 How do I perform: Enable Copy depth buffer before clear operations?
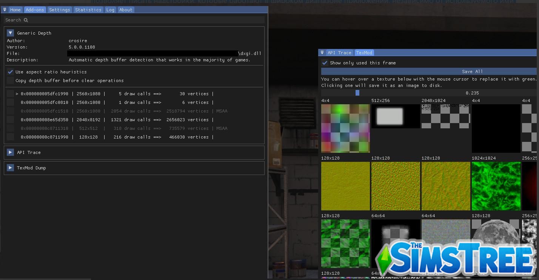click(10, 80)
